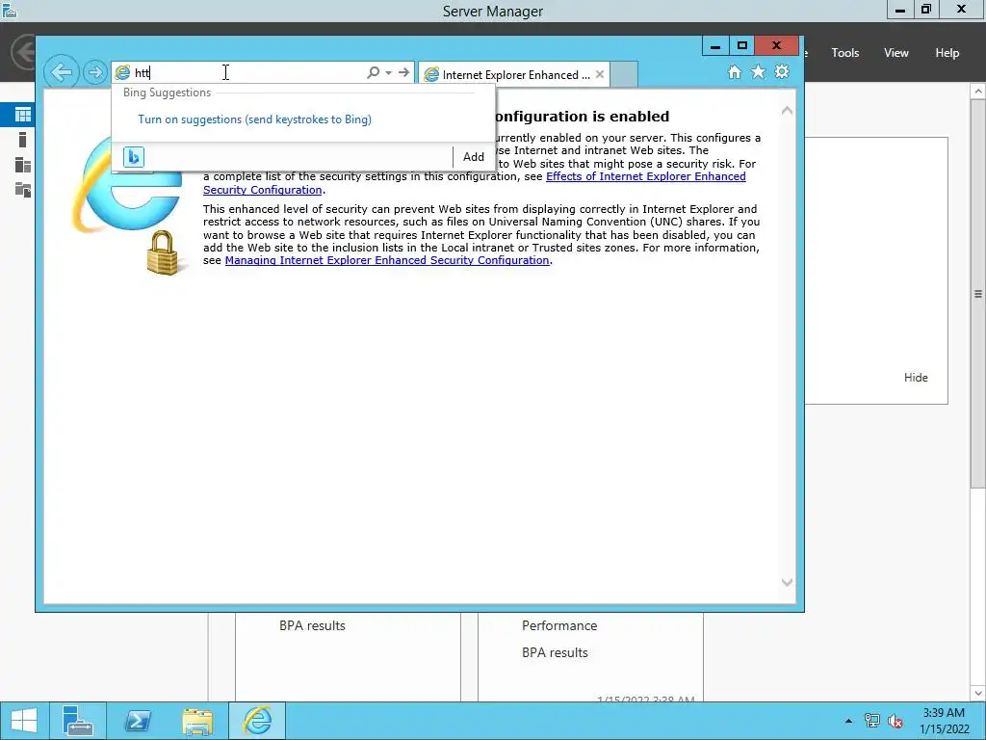The image size is (986, 740).
Task: Click the Go arrow in address bar
Action: [x=403, y=72]
